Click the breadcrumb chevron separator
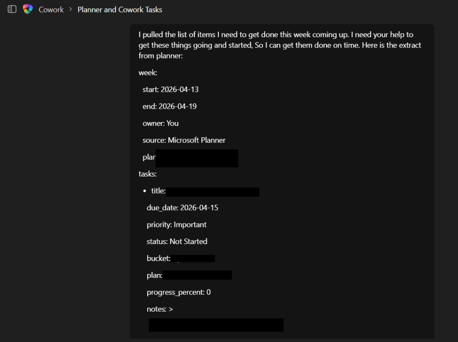 pos(71,9)
